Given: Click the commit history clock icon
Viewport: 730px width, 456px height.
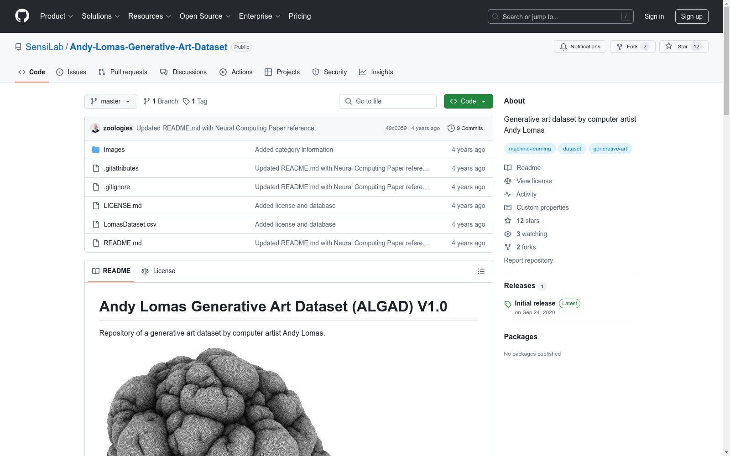Looking at the screenshot, I should click(x=451, y=128).
